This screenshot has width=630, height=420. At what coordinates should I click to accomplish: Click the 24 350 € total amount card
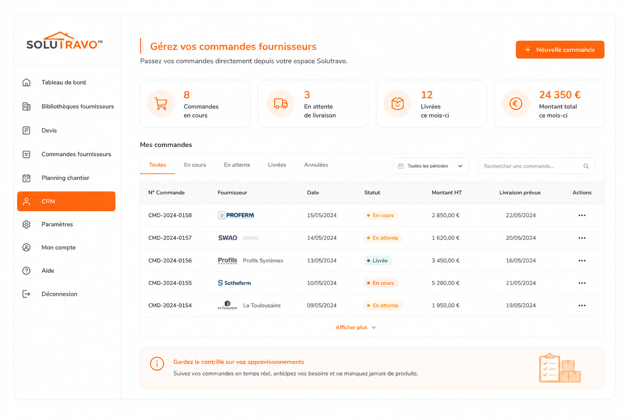tap(549, 104)
